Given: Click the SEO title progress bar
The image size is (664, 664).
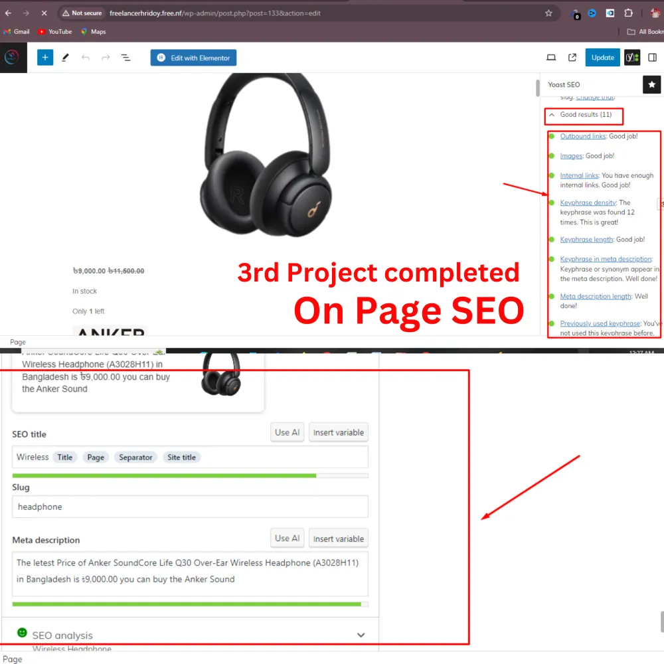Looking at the screenshot, I should pyautogui.click(x=190, y=476).
